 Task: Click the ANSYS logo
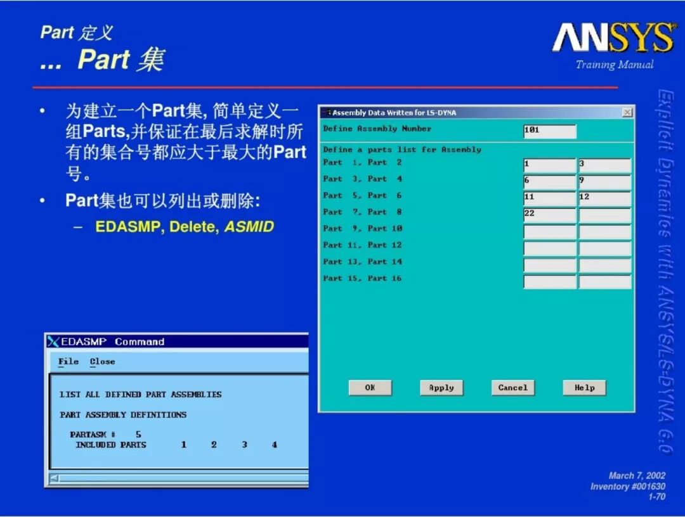pos(614,37)
